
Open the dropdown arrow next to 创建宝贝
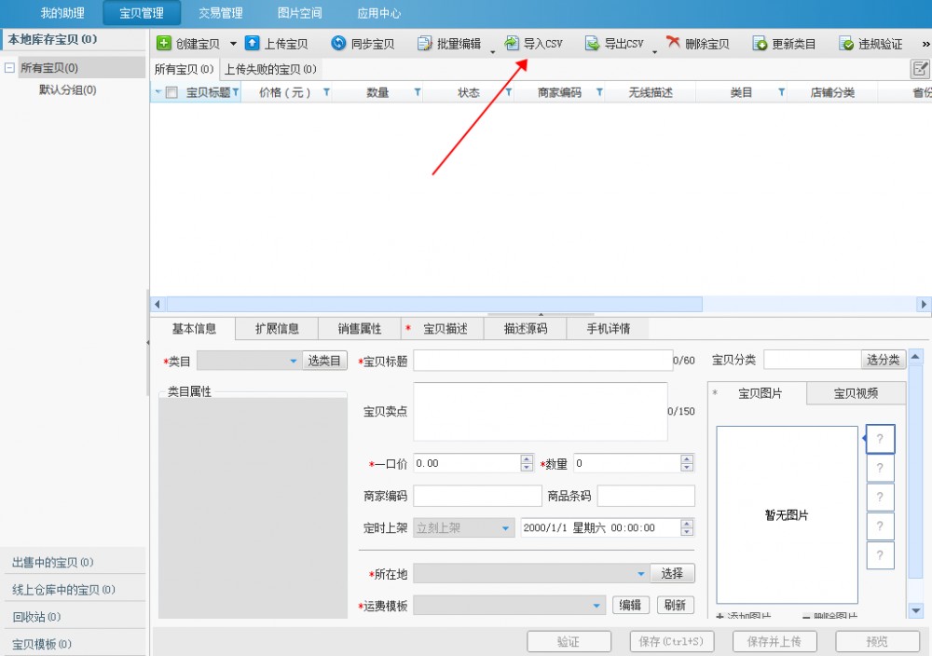tap(233, 44)
